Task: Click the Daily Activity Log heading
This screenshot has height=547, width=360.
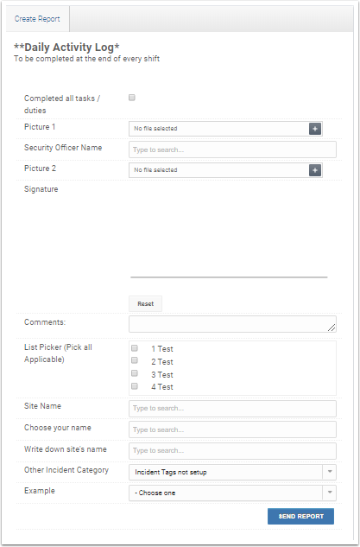Action: point(66,47)
